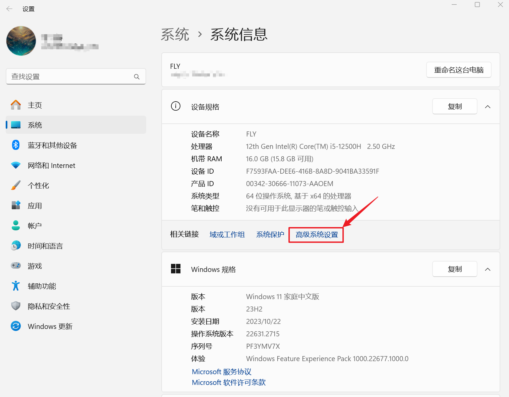Click the search settings input field
Screen dimensions: 509x397
coord(76,76)
